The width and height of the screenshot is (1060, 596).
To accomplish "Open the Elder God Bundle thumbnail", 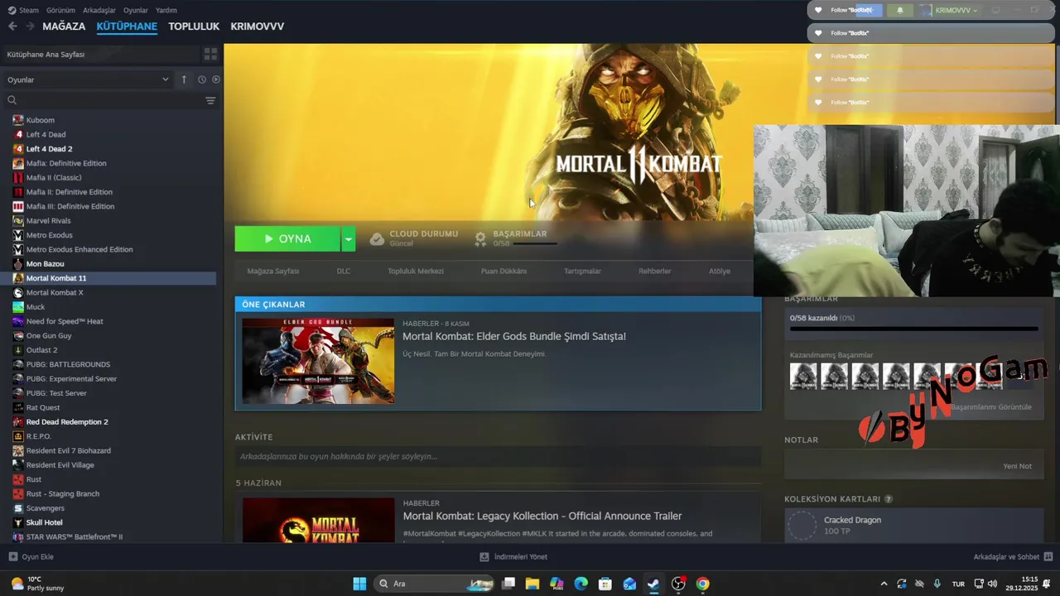I will (318, 361).
